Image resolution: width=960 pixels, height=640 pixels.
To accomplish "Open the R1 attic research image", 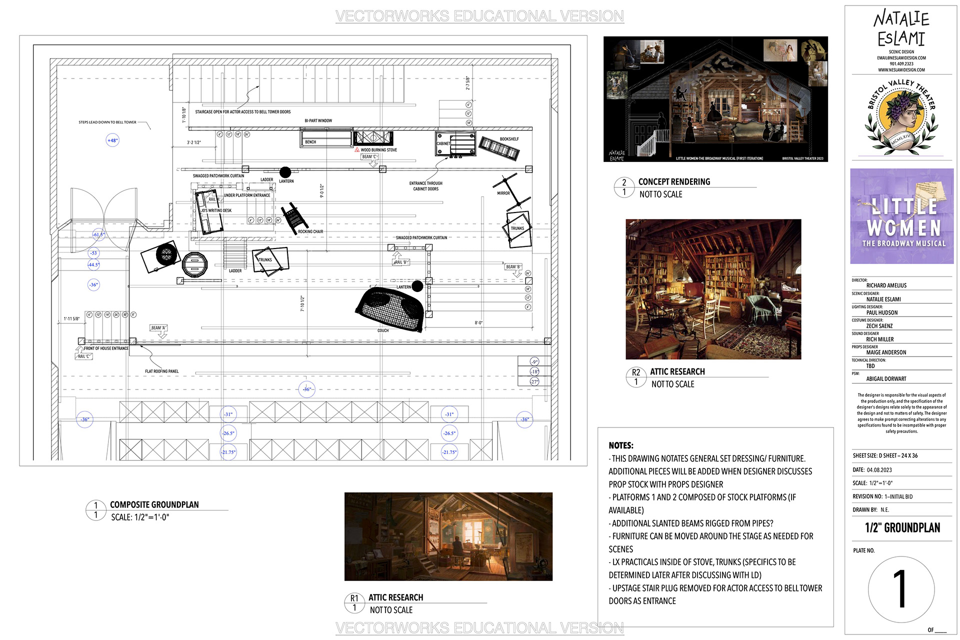I will (x=448, y=536).
